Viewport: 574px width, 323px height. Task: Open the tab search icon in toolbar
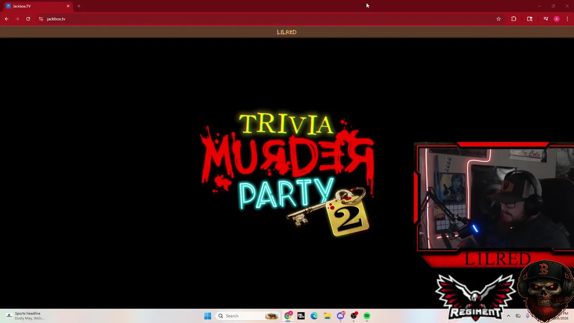tap(530, 19)
